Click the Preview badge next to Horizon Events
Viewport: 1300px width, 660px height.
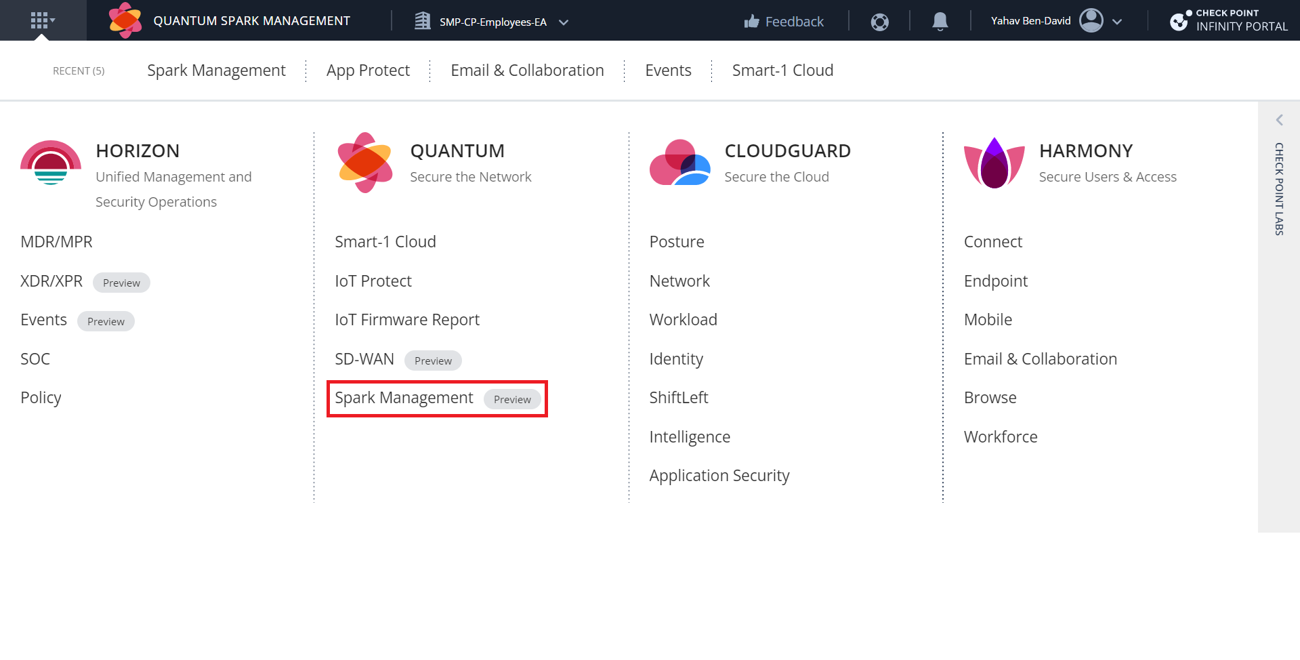106,321
